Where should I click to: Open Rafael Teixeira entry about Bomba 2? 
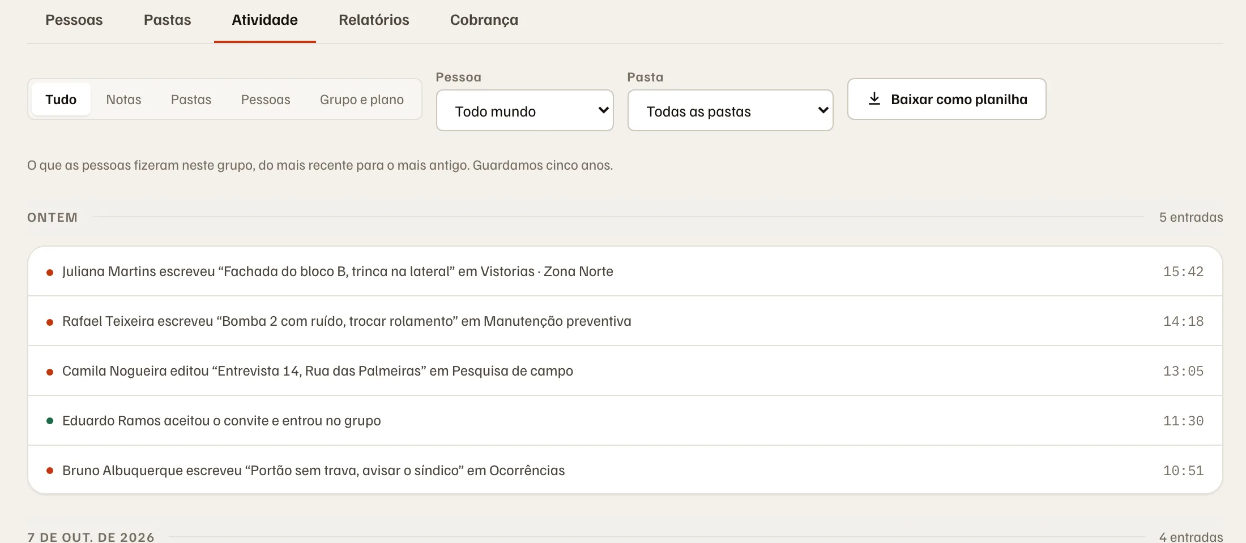pos(625,321)
